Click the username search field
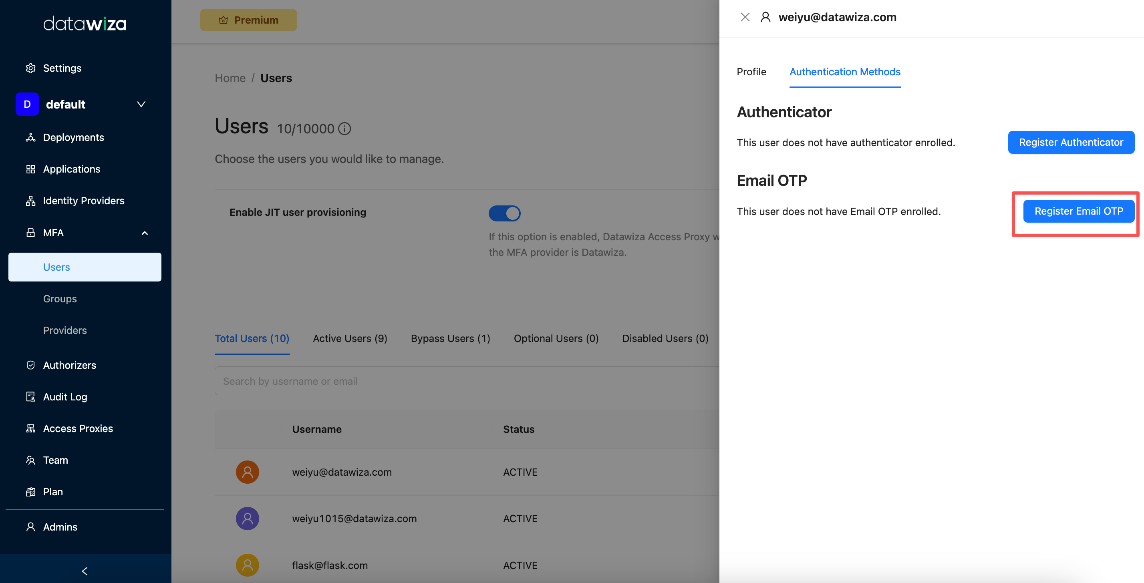This screenshot has height=583, width=1144. (x=400, y=380)
